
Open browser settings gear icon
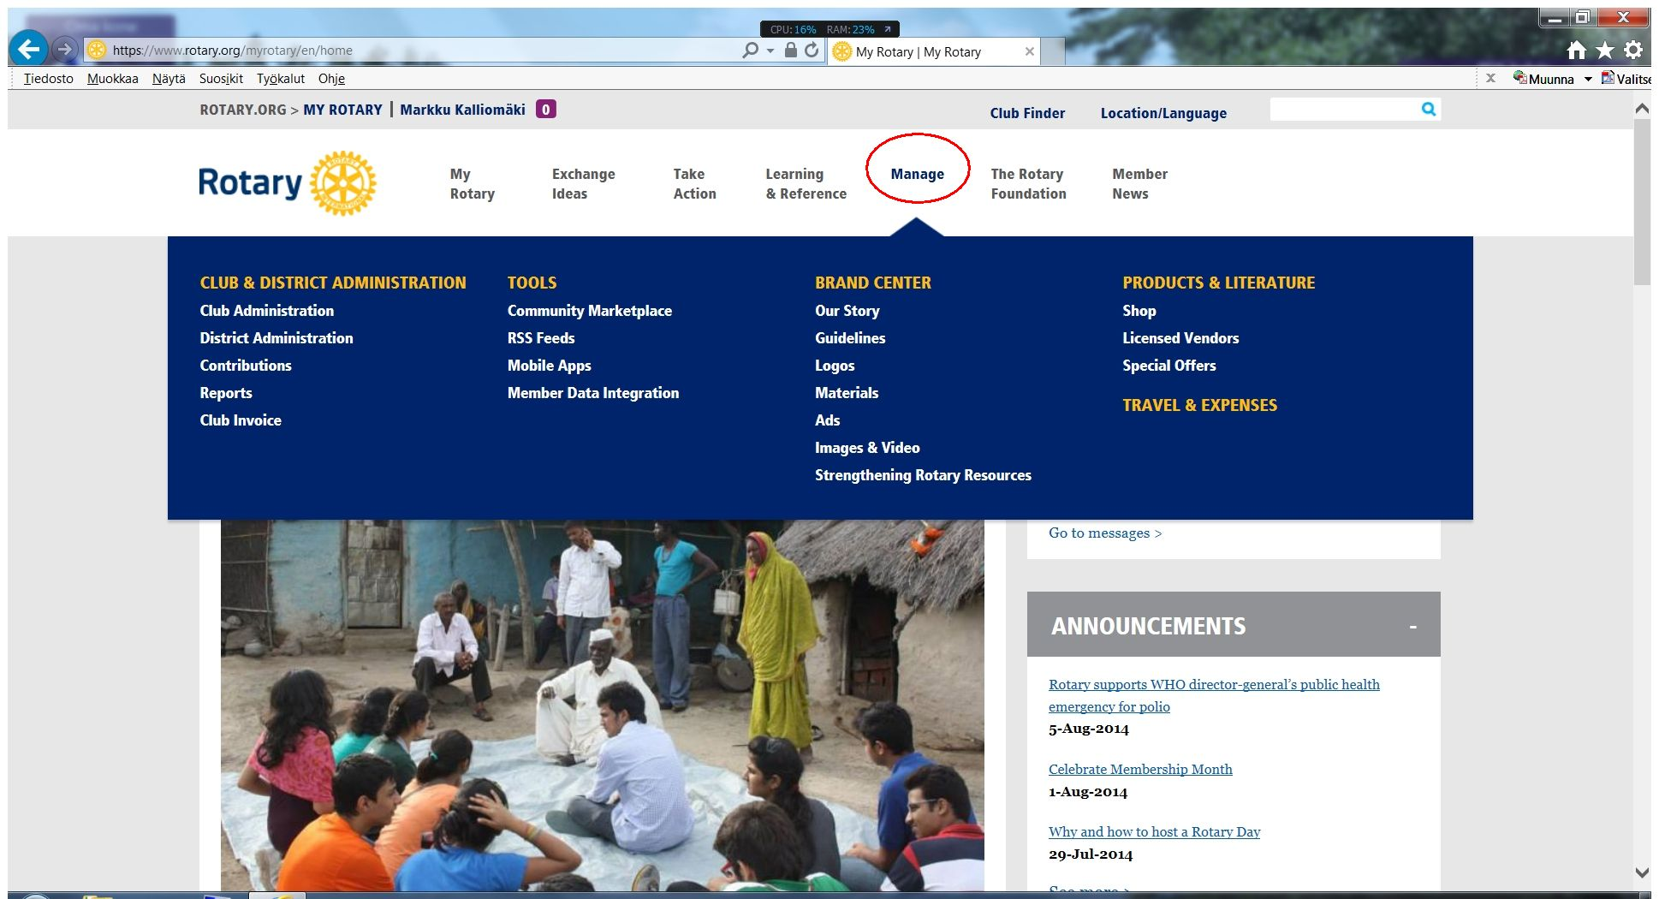coord(1633,51)
